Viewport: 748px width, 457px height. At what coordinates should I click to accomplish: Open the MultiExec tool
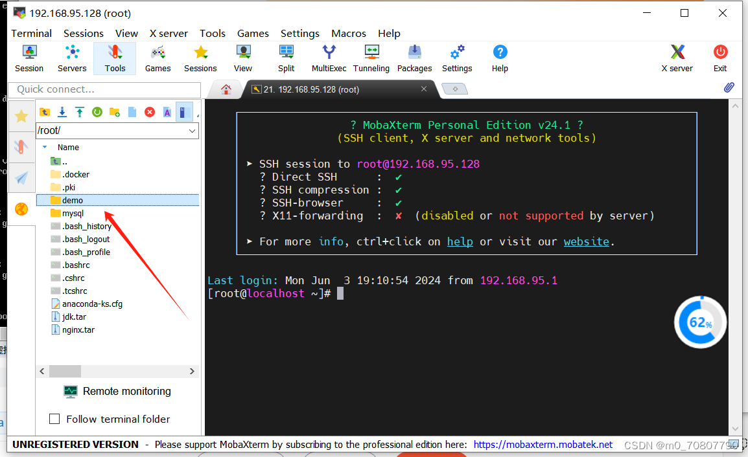click(329, 58)
